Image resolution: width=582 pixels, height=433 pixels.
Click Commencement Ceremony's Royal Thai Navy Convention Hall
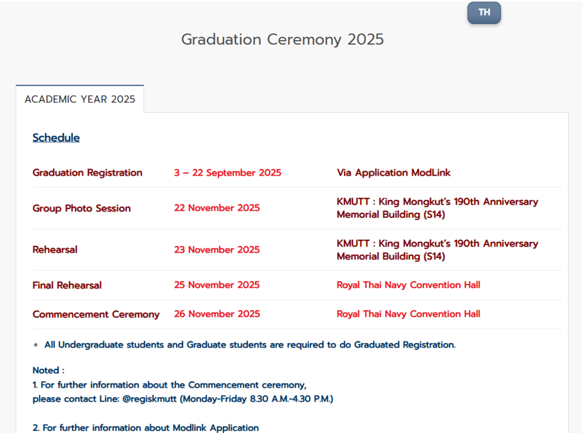[408, 314]
